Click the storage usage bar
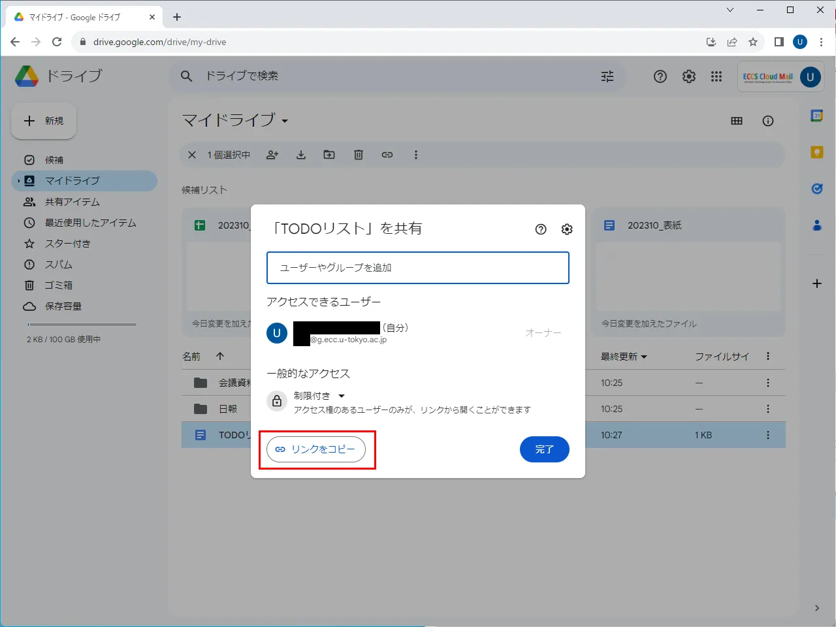 [82, 325]
